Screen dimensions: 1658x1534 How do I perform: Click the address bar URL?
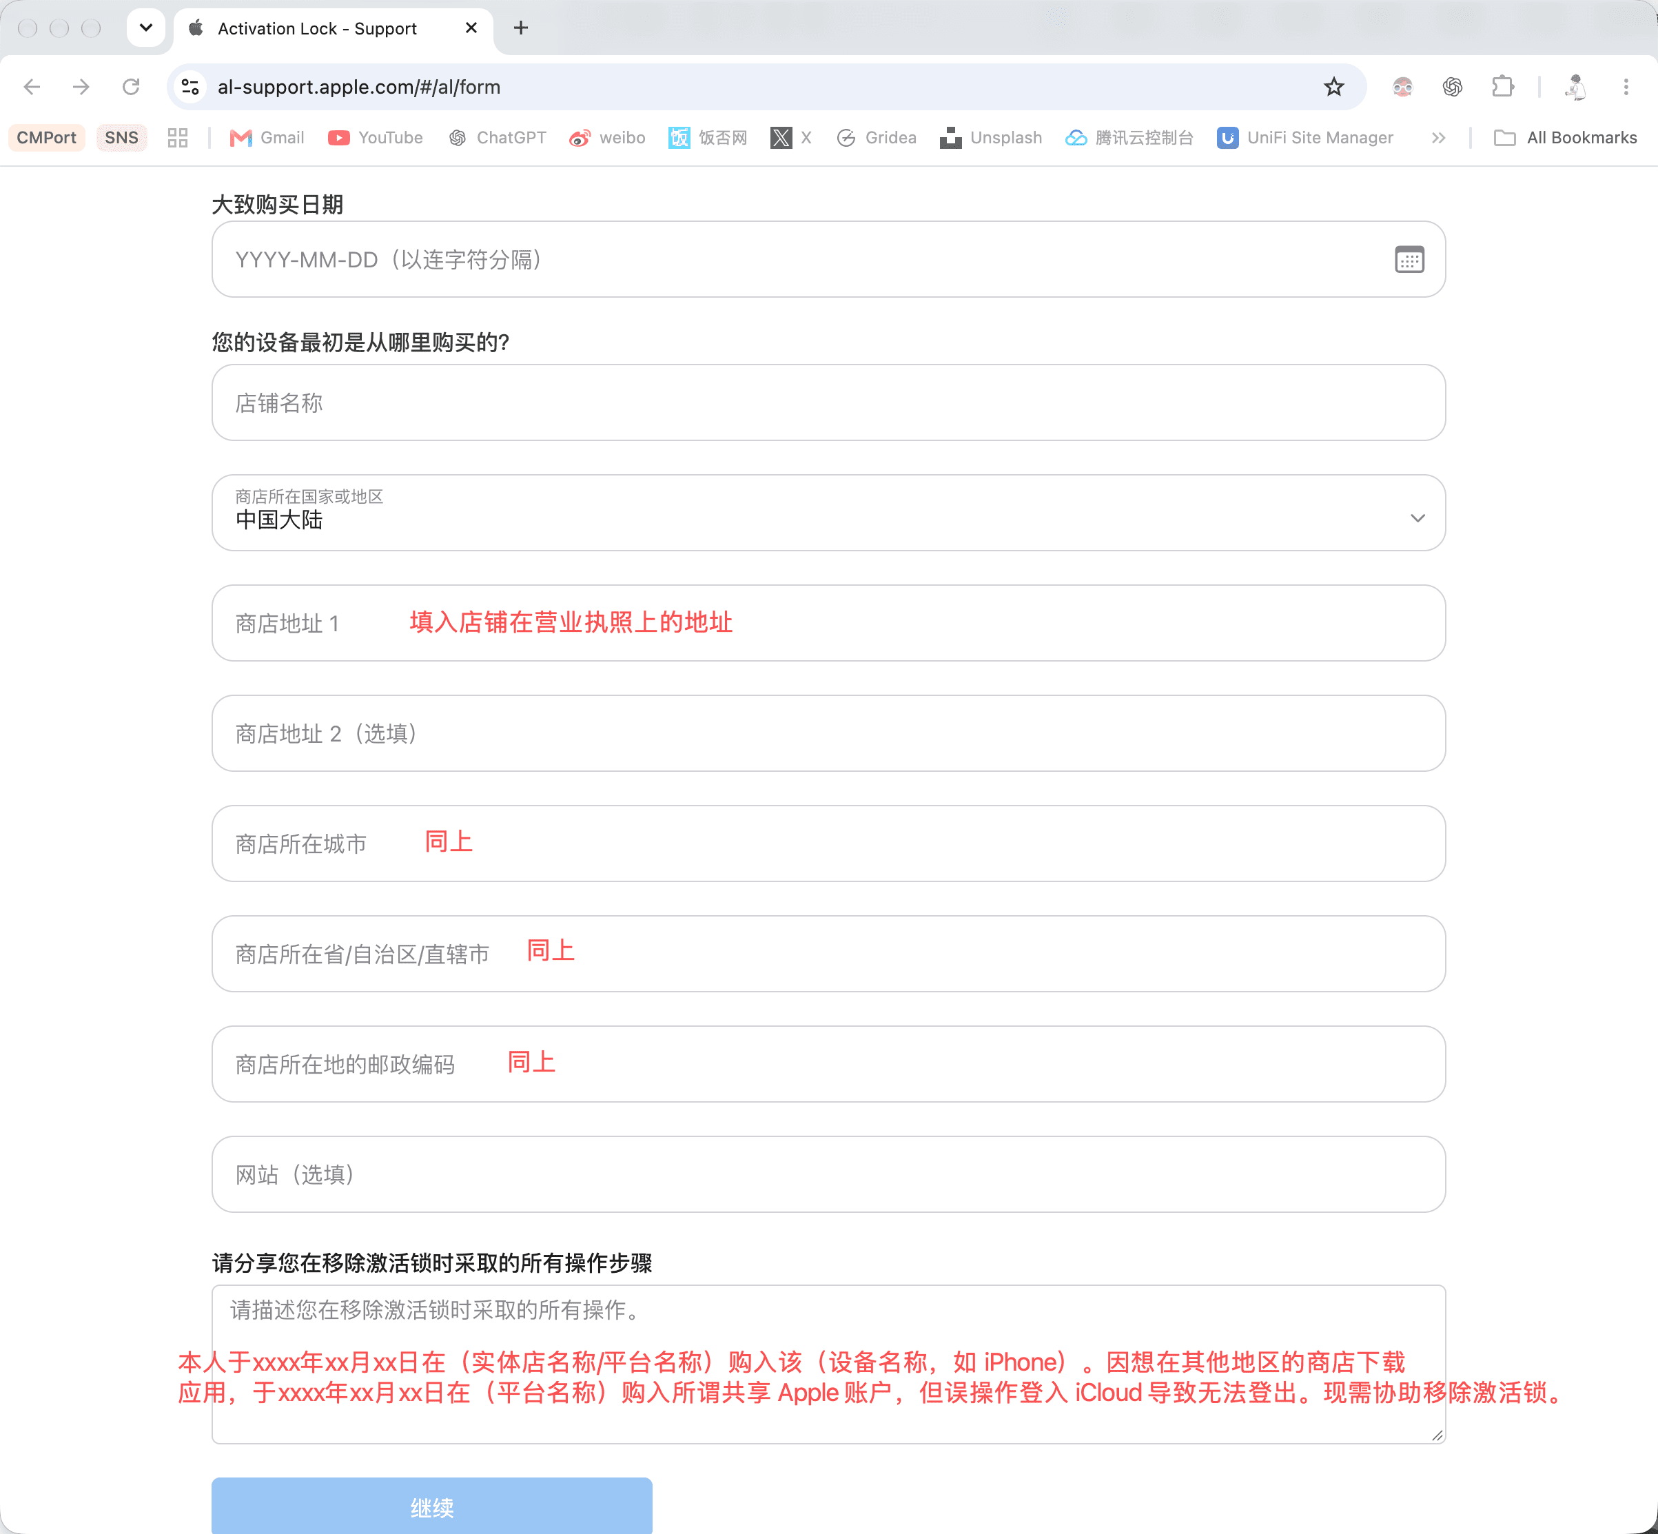(358, 87)
